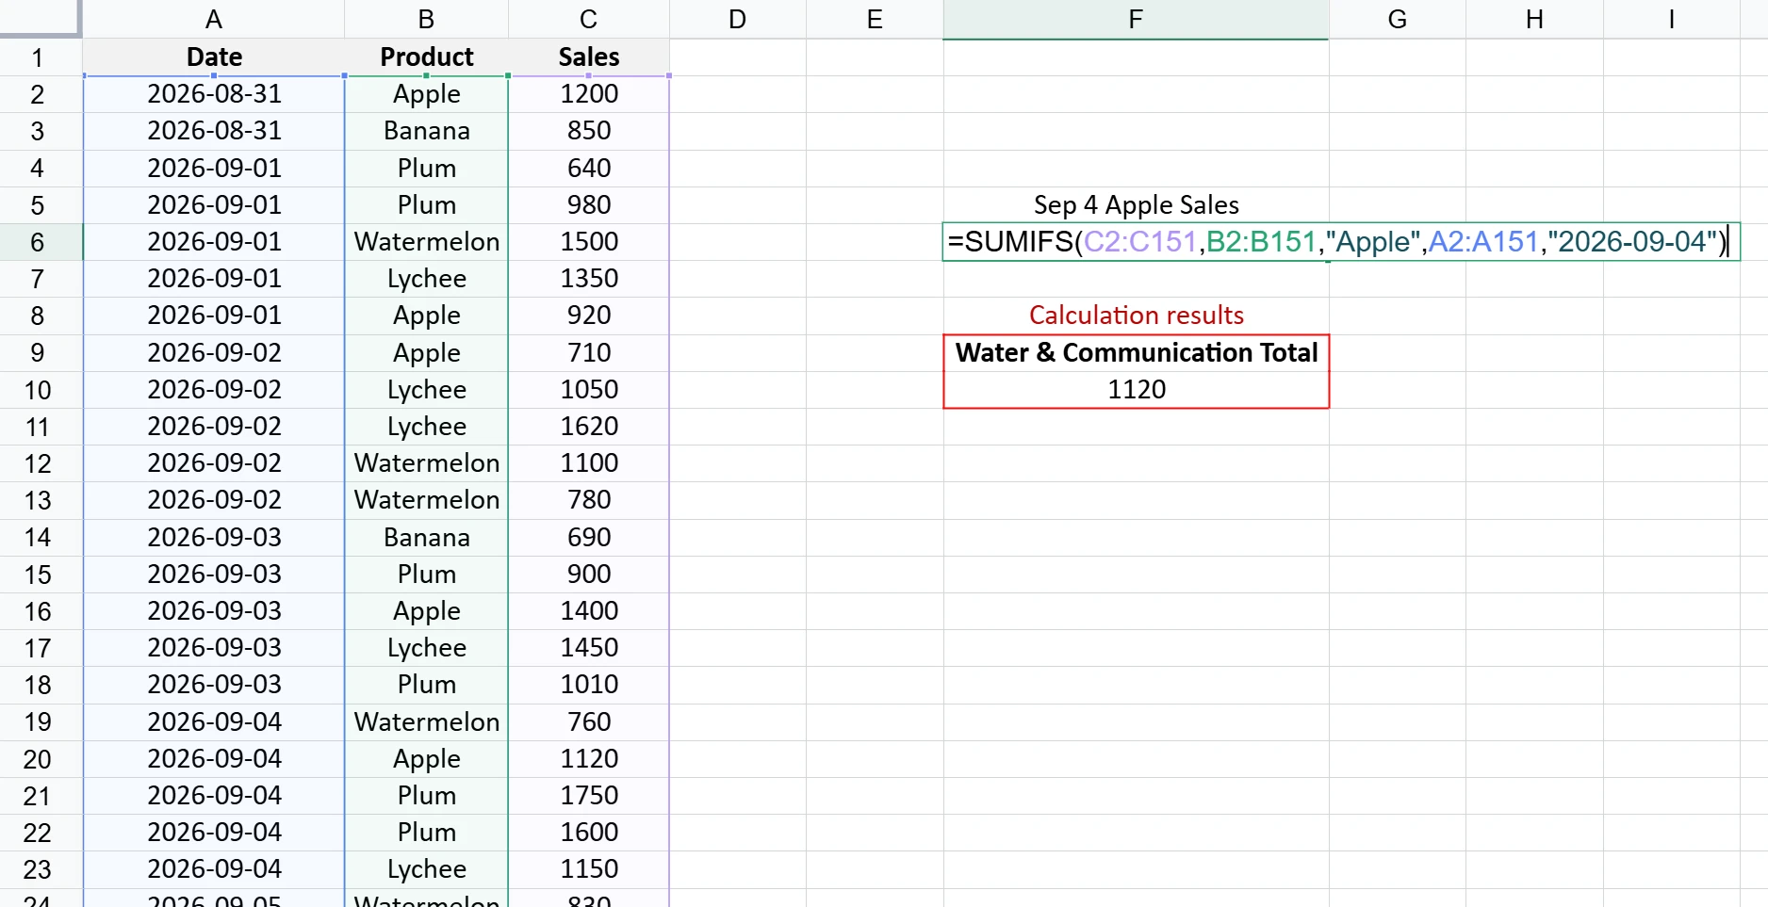Select the Watermelon cell in row 19

click(x=426, y=721)
